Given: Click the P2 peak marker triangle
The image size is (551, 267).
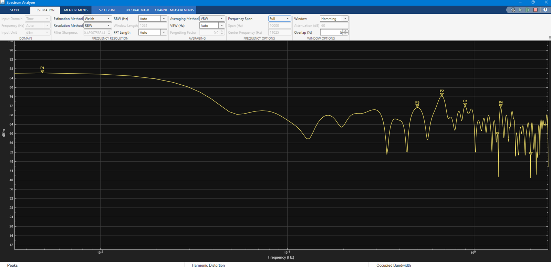Looking at the screenshot, I should [x=442, y=95].
